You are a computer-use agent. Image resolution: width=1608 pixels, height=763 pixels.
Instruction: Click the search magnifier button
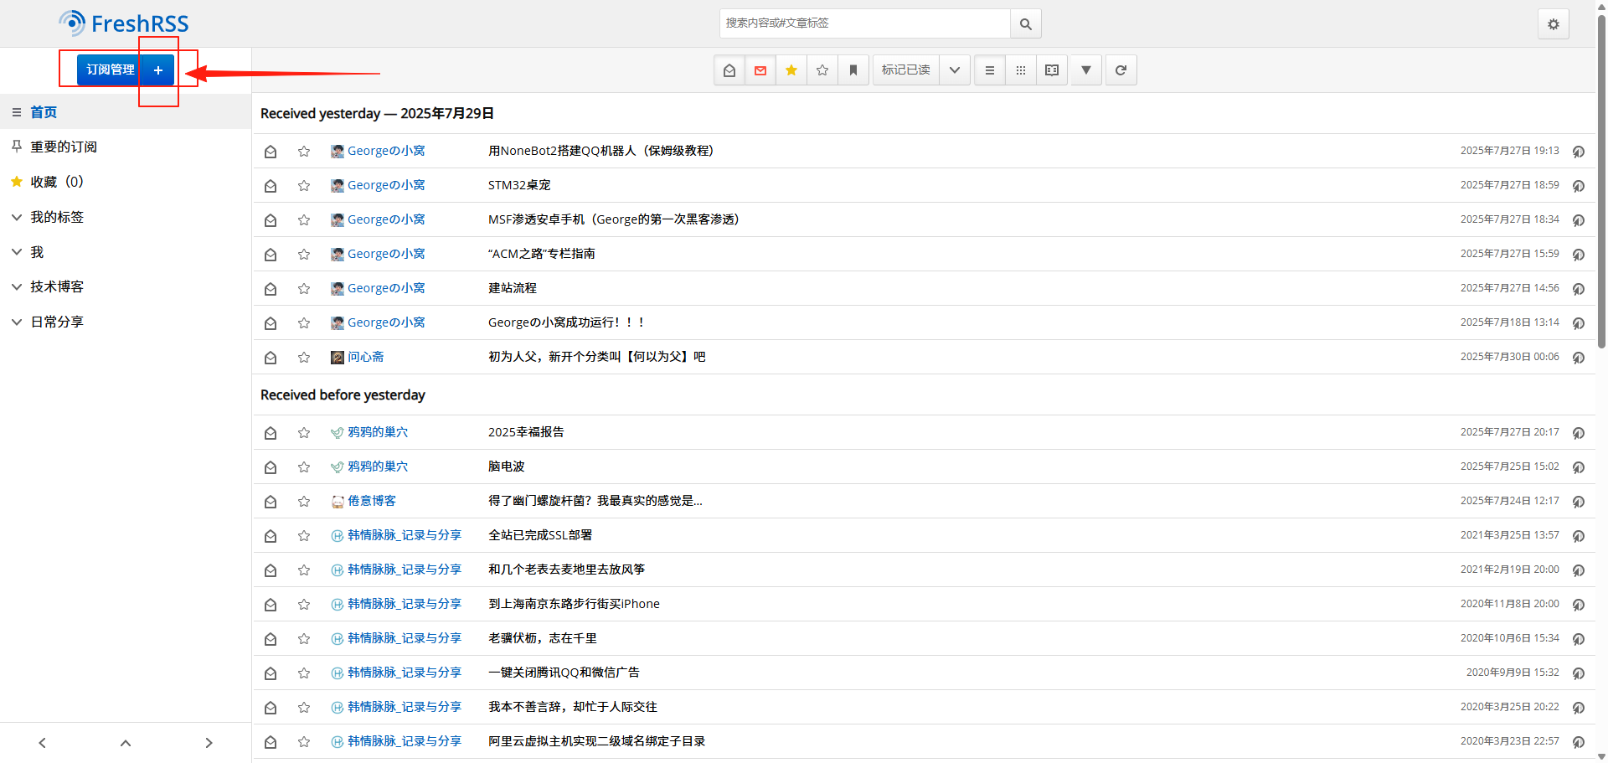point(1025,24)
